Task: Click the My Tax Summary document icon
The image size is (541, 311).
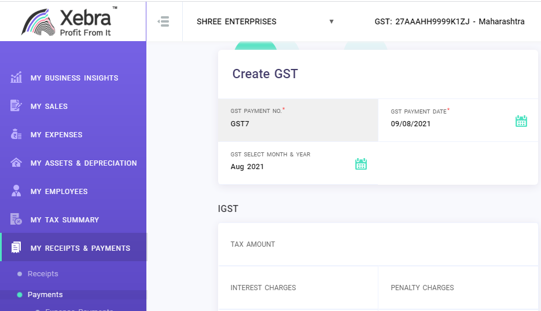Action: point(16,219)
